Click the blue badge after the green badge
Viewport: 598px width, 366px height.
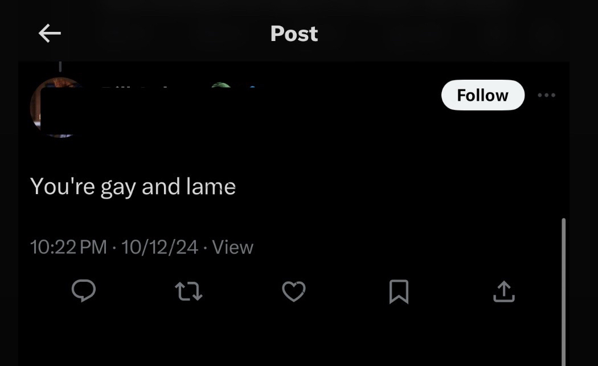(251, 87)
